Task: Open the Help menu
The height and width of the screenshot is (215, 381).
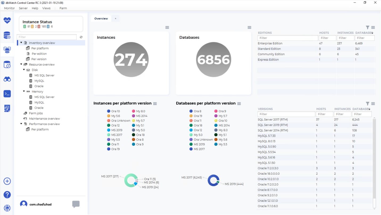Action: [35, 8]
